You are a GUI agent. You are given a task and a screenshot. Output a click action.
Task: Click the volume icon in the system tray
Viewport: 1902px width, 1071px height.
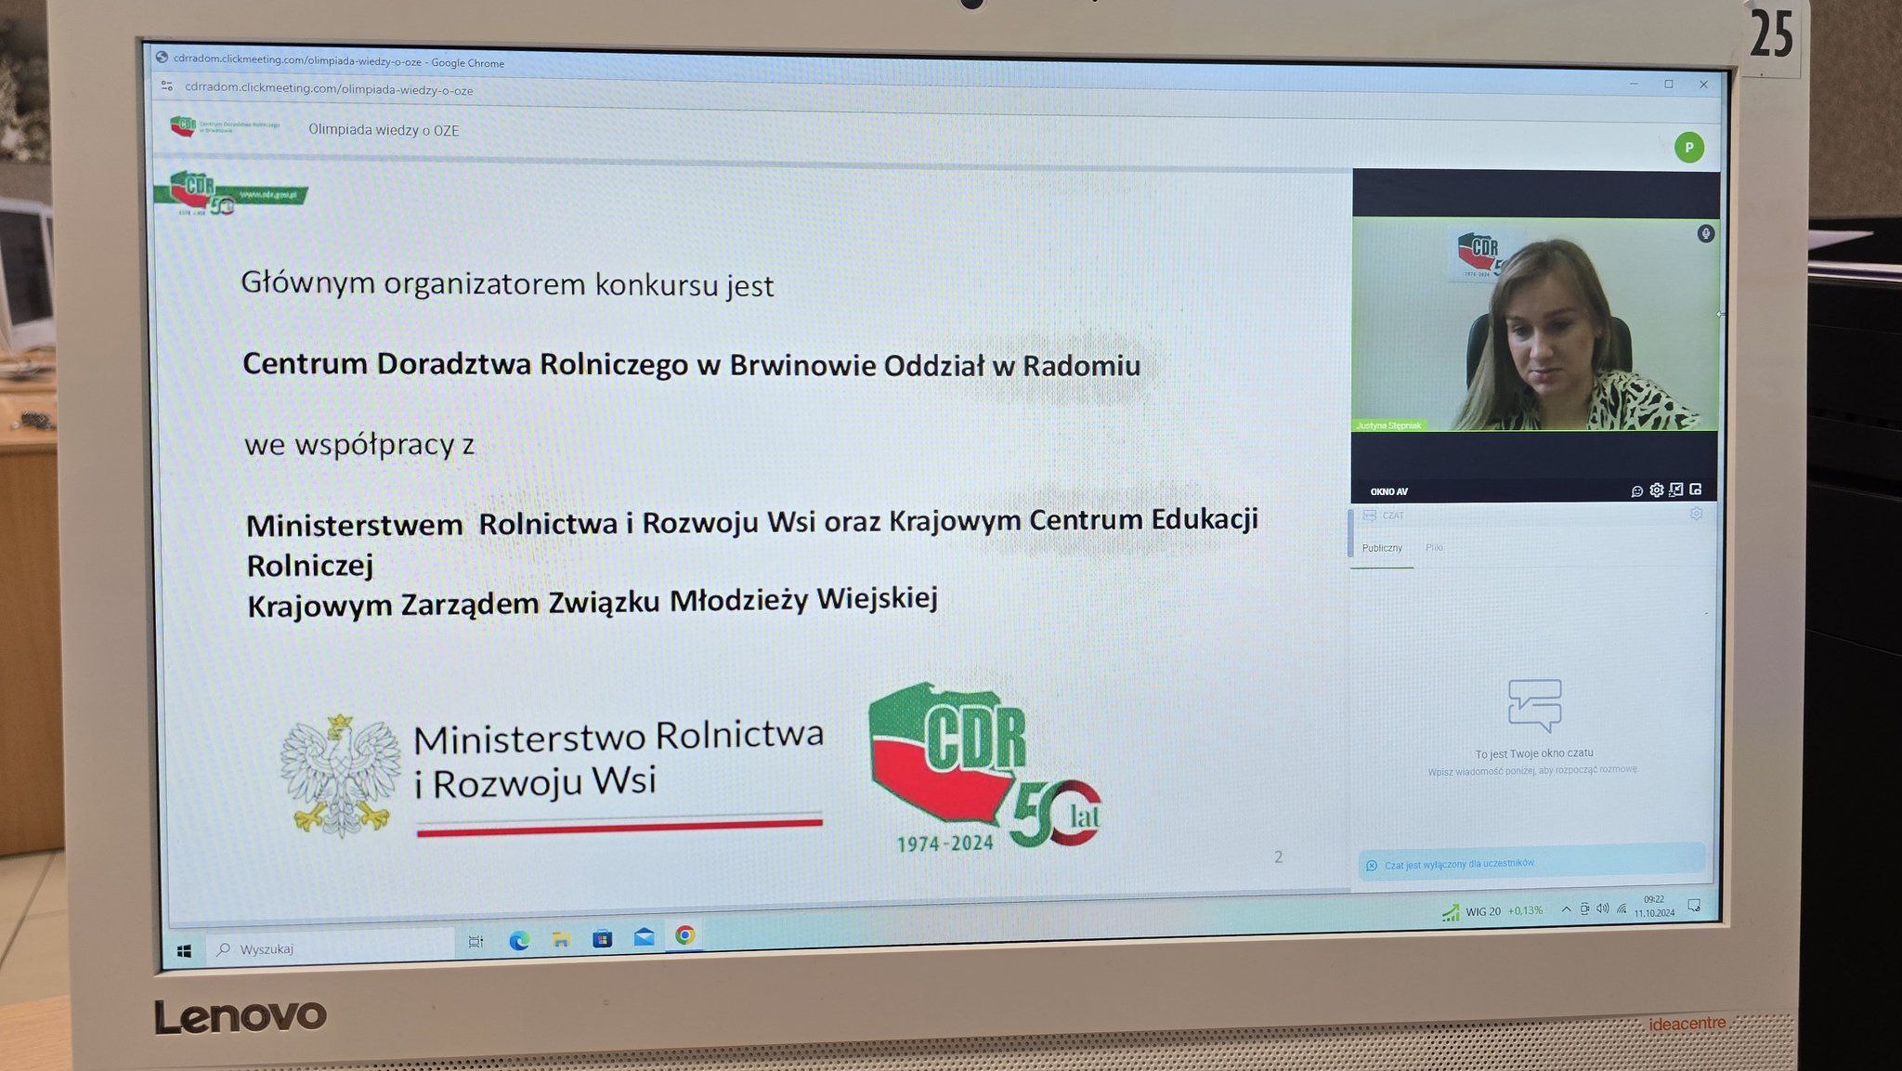tap(1602, 908)
